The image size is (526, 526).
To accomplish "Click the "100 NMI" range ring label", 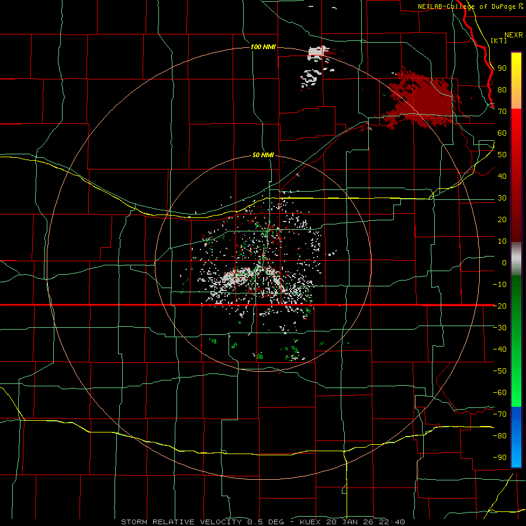I will click(263, 47).
